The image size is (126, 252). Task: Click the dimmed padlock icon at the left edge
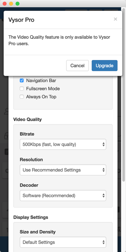point(6,136)
